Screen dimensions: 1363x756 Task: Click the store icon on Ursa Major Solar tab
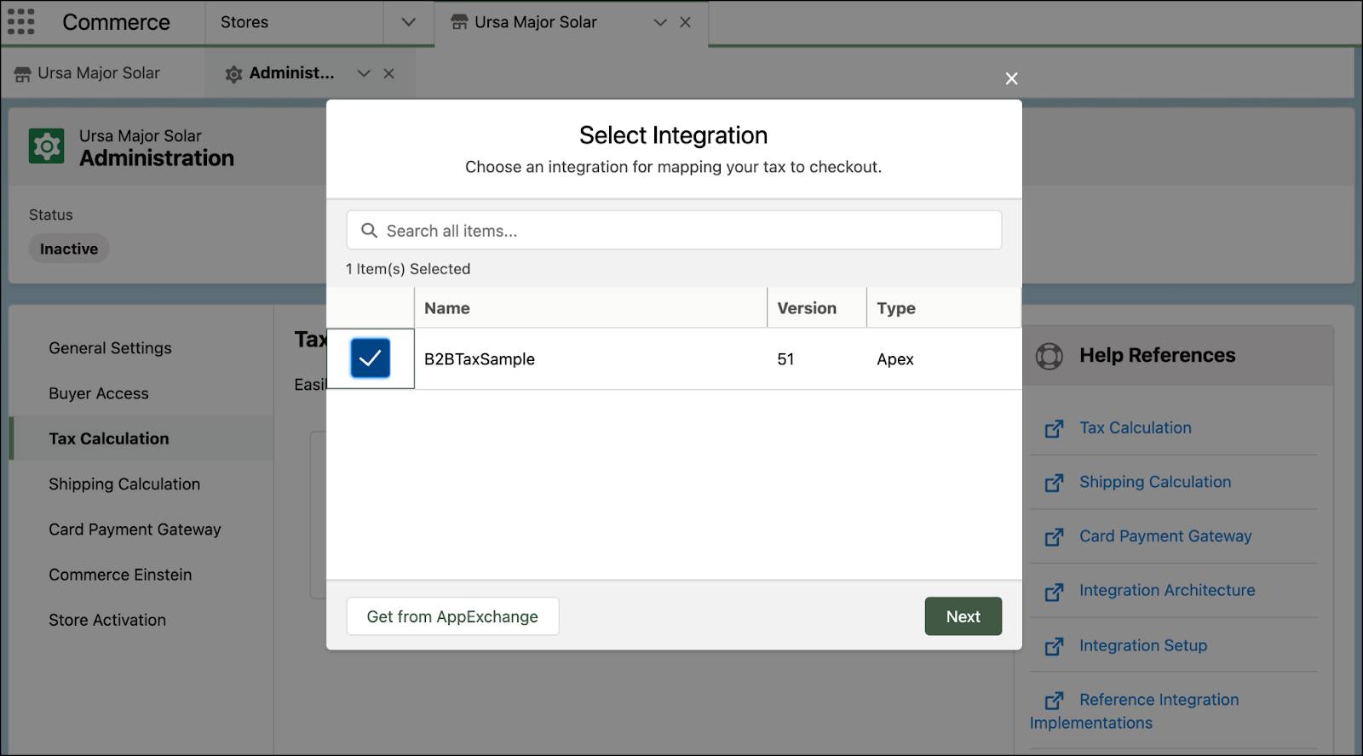(459, 22)
